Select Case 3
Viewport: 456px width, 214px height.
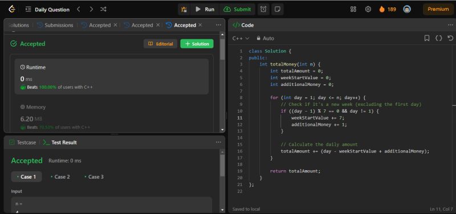94,177
